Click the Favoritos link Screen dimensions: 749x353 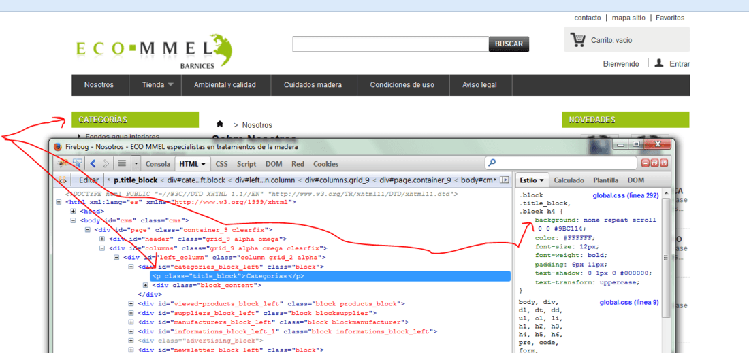[670, 18]
